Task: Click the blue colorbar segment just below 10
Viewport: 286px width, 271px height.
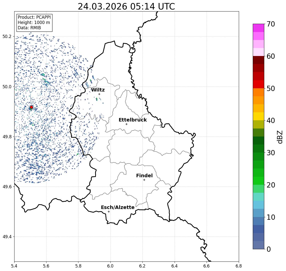Action: click(x=259, y=221)
